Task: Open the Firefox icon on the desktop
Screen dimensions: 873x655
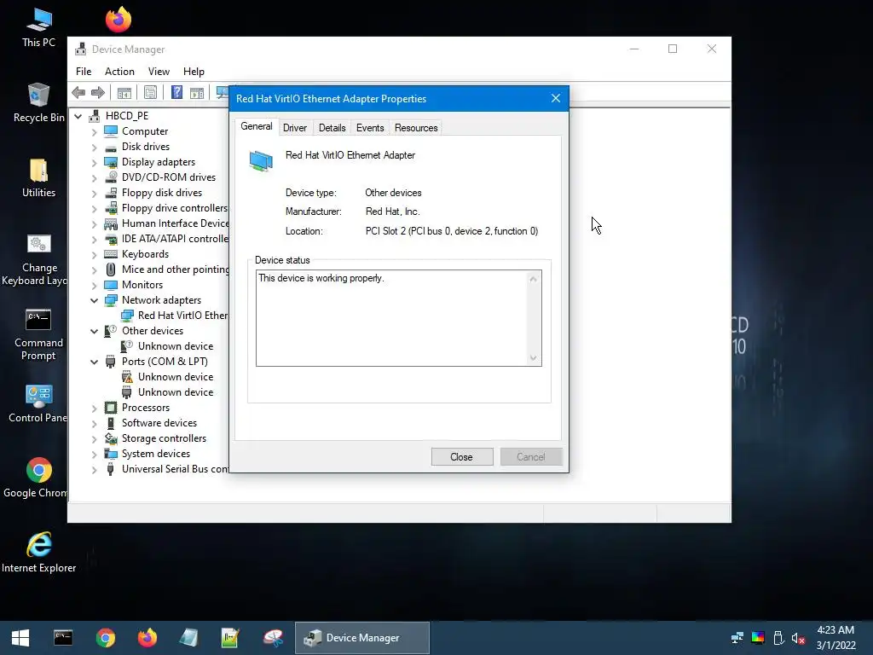Action: coord(118,20)
